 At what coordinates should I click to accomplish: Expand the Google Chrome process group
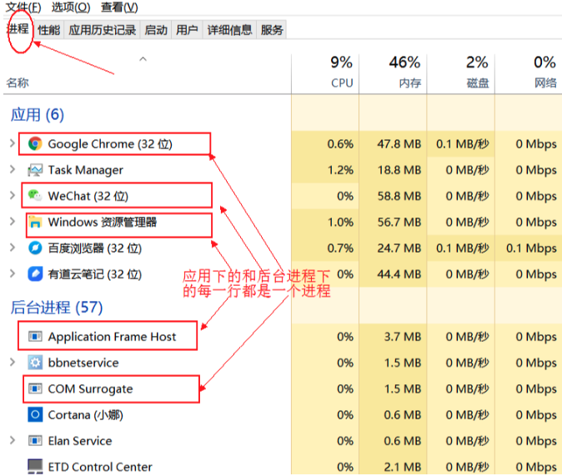point(13,143)
